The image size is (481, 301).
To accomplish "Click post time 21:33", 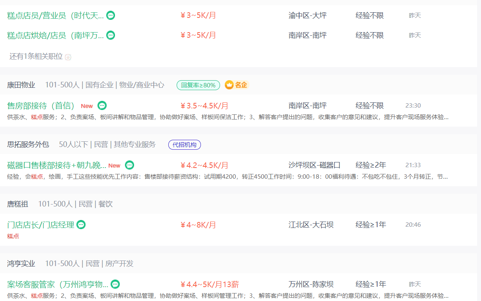I will [413, 165].
